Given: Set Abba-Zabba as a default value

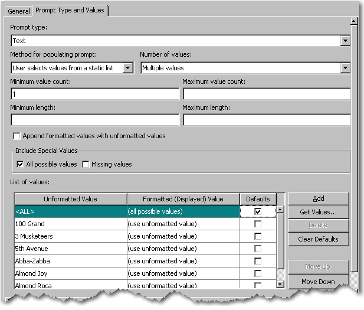Looking at the screenshot, I should pos(257,261).
